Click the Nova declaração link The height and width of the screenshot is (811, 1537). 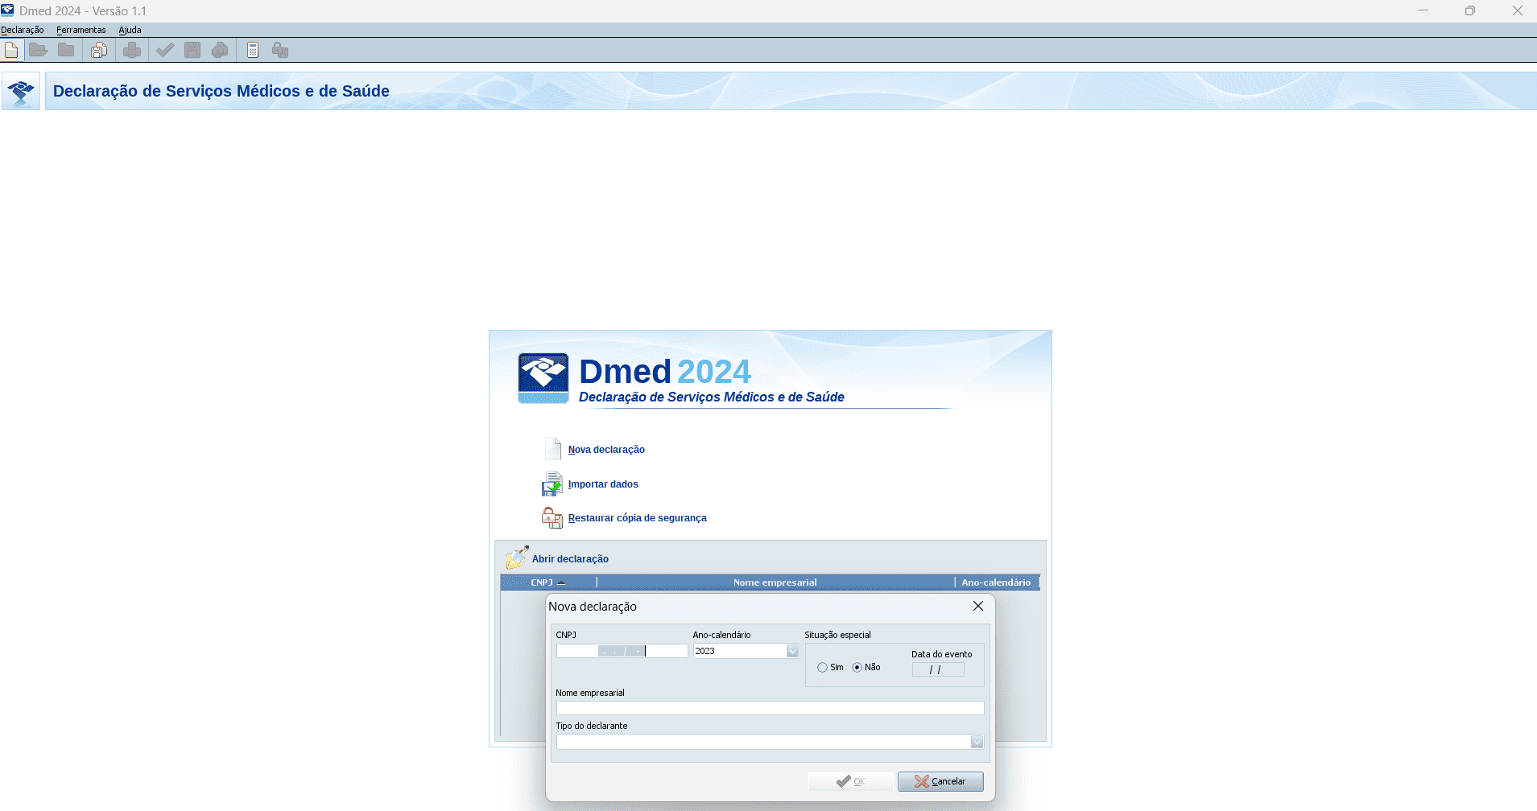pyautogui.click(x=605, y=450)
